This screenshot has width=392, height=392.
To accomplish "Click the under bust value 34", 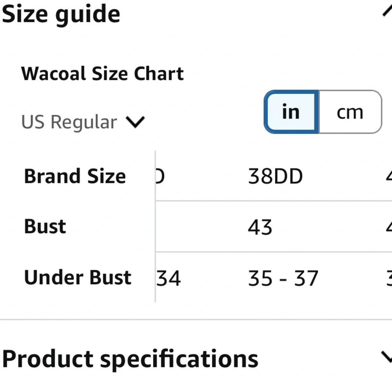I will pyautogui.click(x=169, y=278).
